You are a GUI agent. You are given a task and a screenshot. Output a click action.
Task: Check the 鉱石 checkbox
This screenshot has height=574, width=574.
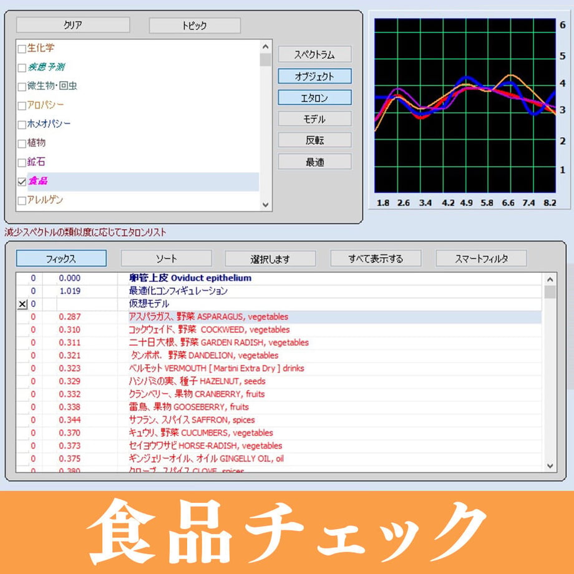coord(22,163)
